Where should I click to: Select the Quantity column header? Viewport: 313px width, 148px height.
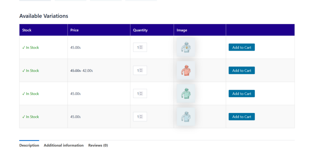tap(140, 30)
